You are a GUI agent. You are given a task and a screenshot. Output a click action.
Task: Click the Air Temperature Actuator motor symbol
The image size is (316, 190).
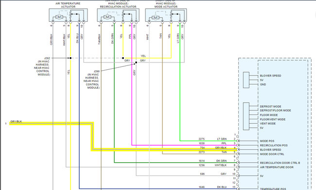59,17
